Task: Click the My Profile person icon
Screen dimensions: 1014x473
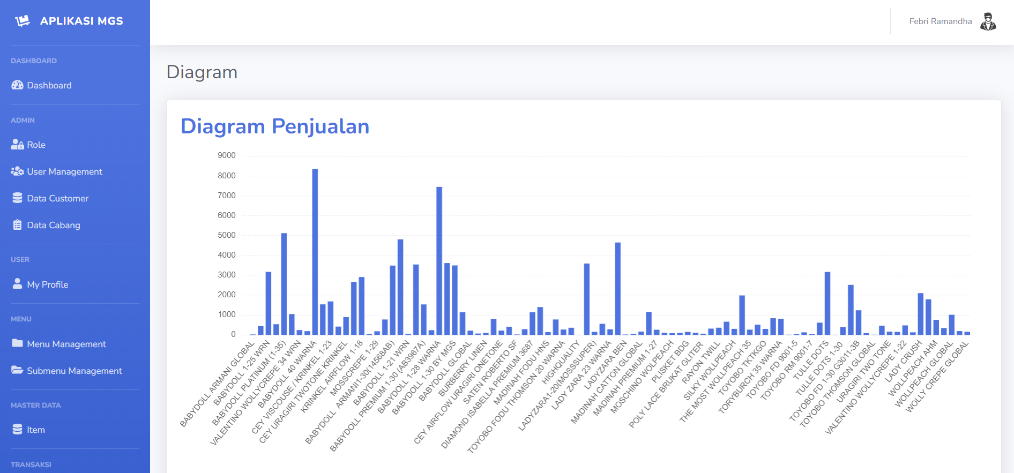Action: pyautogui.click(x=17, y=284)
